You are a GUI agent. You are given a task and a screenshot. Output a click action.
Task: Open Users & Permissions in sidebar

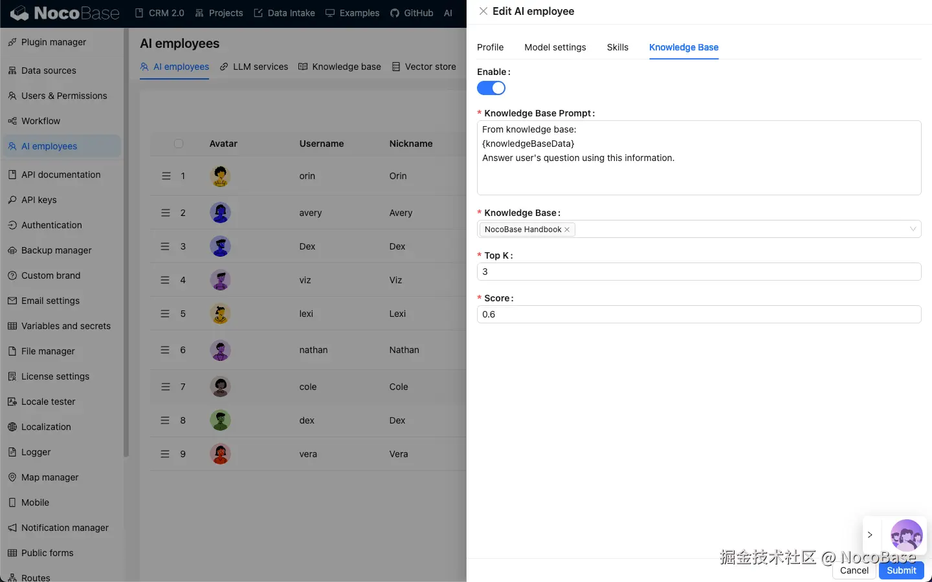[x=58, y=96]
